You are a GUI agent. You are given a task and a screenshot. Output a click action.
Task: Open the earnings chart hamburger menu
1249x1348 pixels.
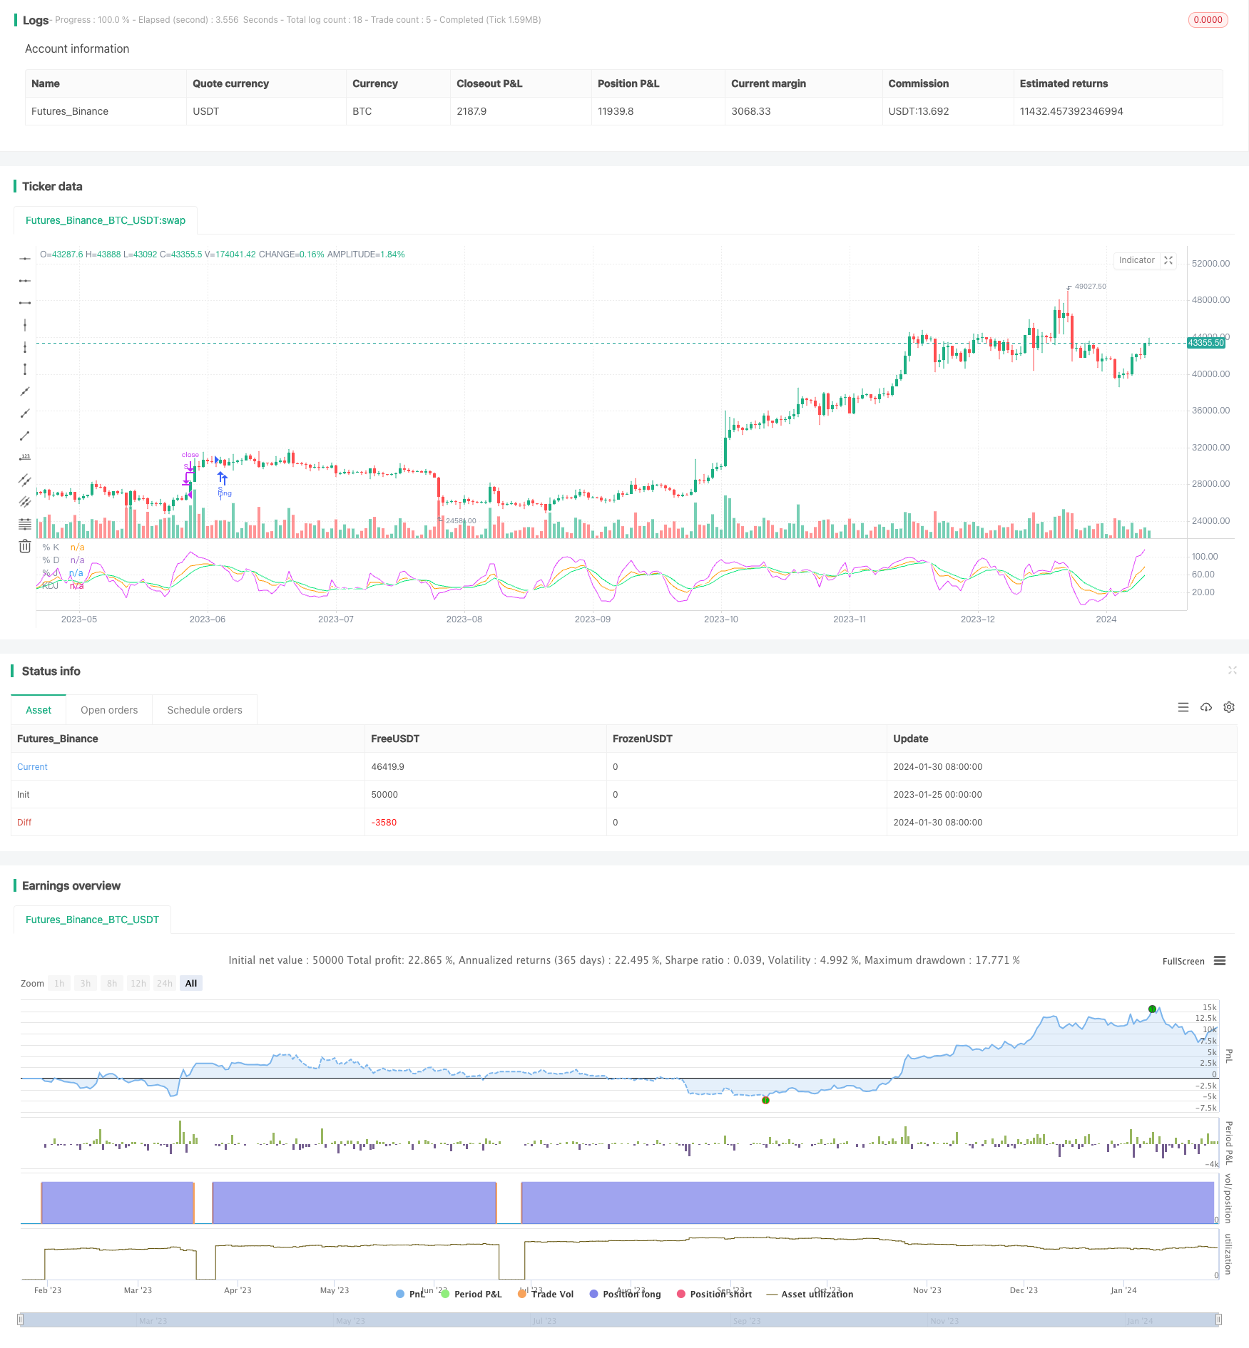[1220, 961]
